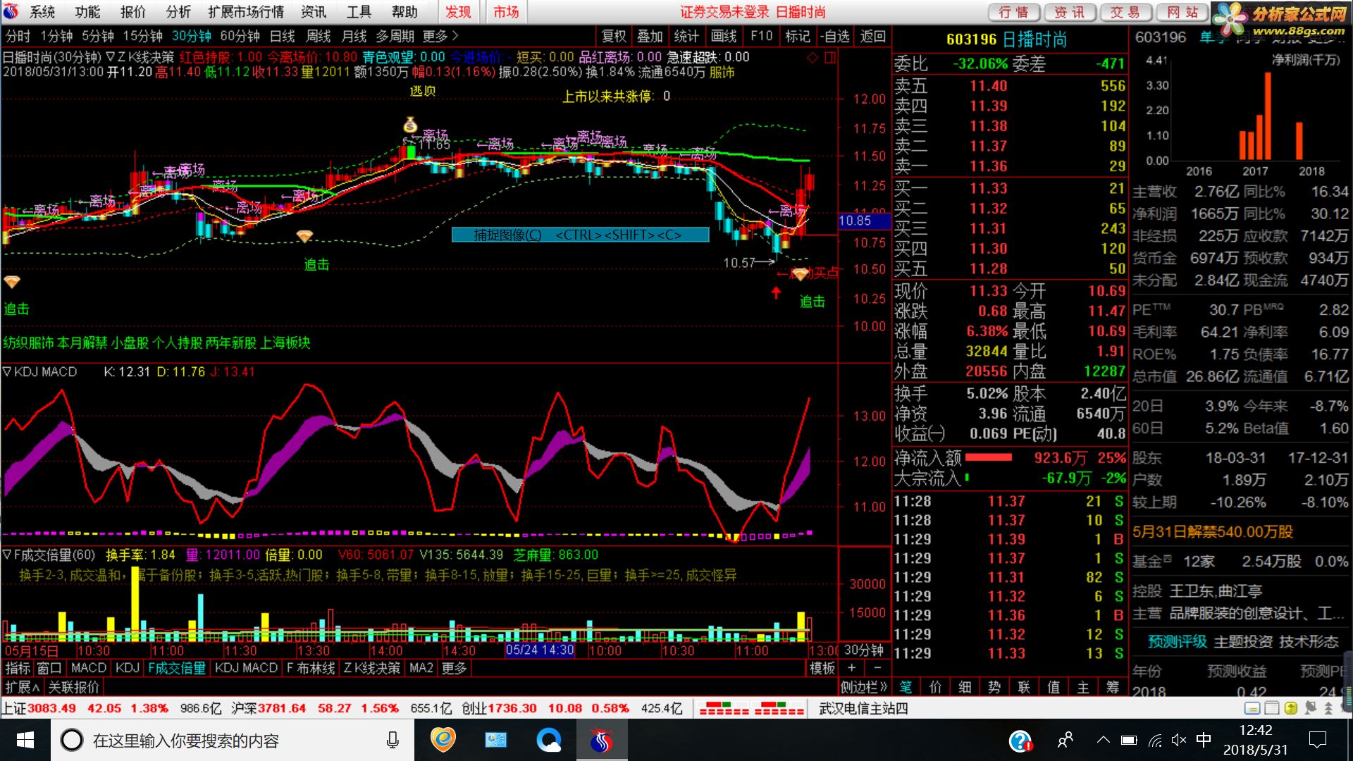
Task: Open the 系统 menu
Action: click(42, 12)
